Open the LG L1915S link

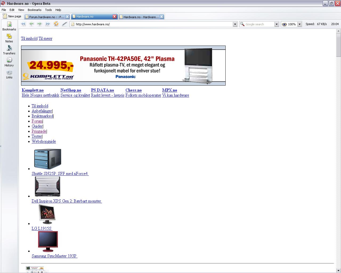(x=42, y=228)
